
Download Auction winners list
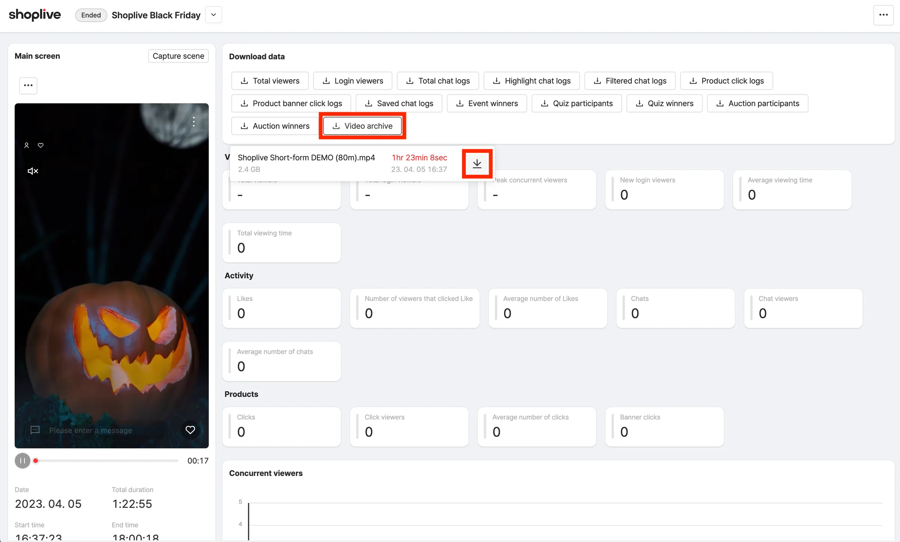(x=275, y=126)
